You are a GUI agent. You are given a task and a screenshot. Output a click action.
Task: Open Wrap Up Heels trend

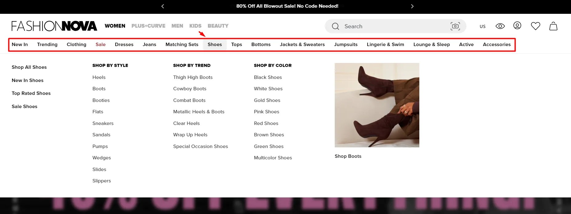(x=190, y=135)
